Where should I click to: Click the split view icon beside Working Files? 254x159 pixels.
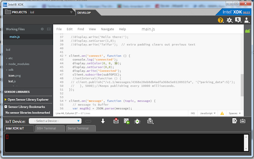[49, 29]
